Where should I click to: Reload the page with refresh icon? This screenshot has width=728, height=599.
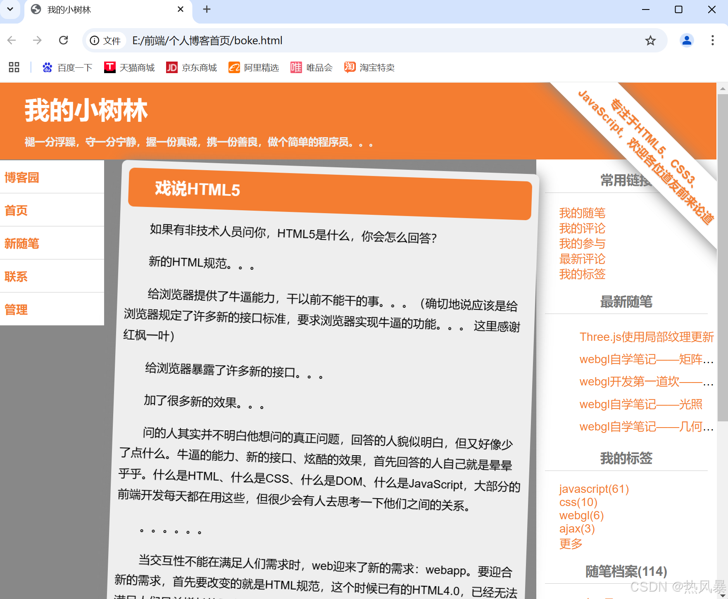point(63,40)
